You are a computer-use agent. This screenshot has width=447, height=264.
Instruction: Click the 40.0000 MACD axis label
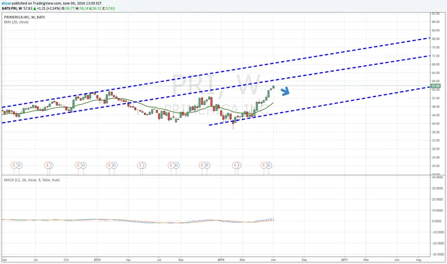[x=438, y=177]
